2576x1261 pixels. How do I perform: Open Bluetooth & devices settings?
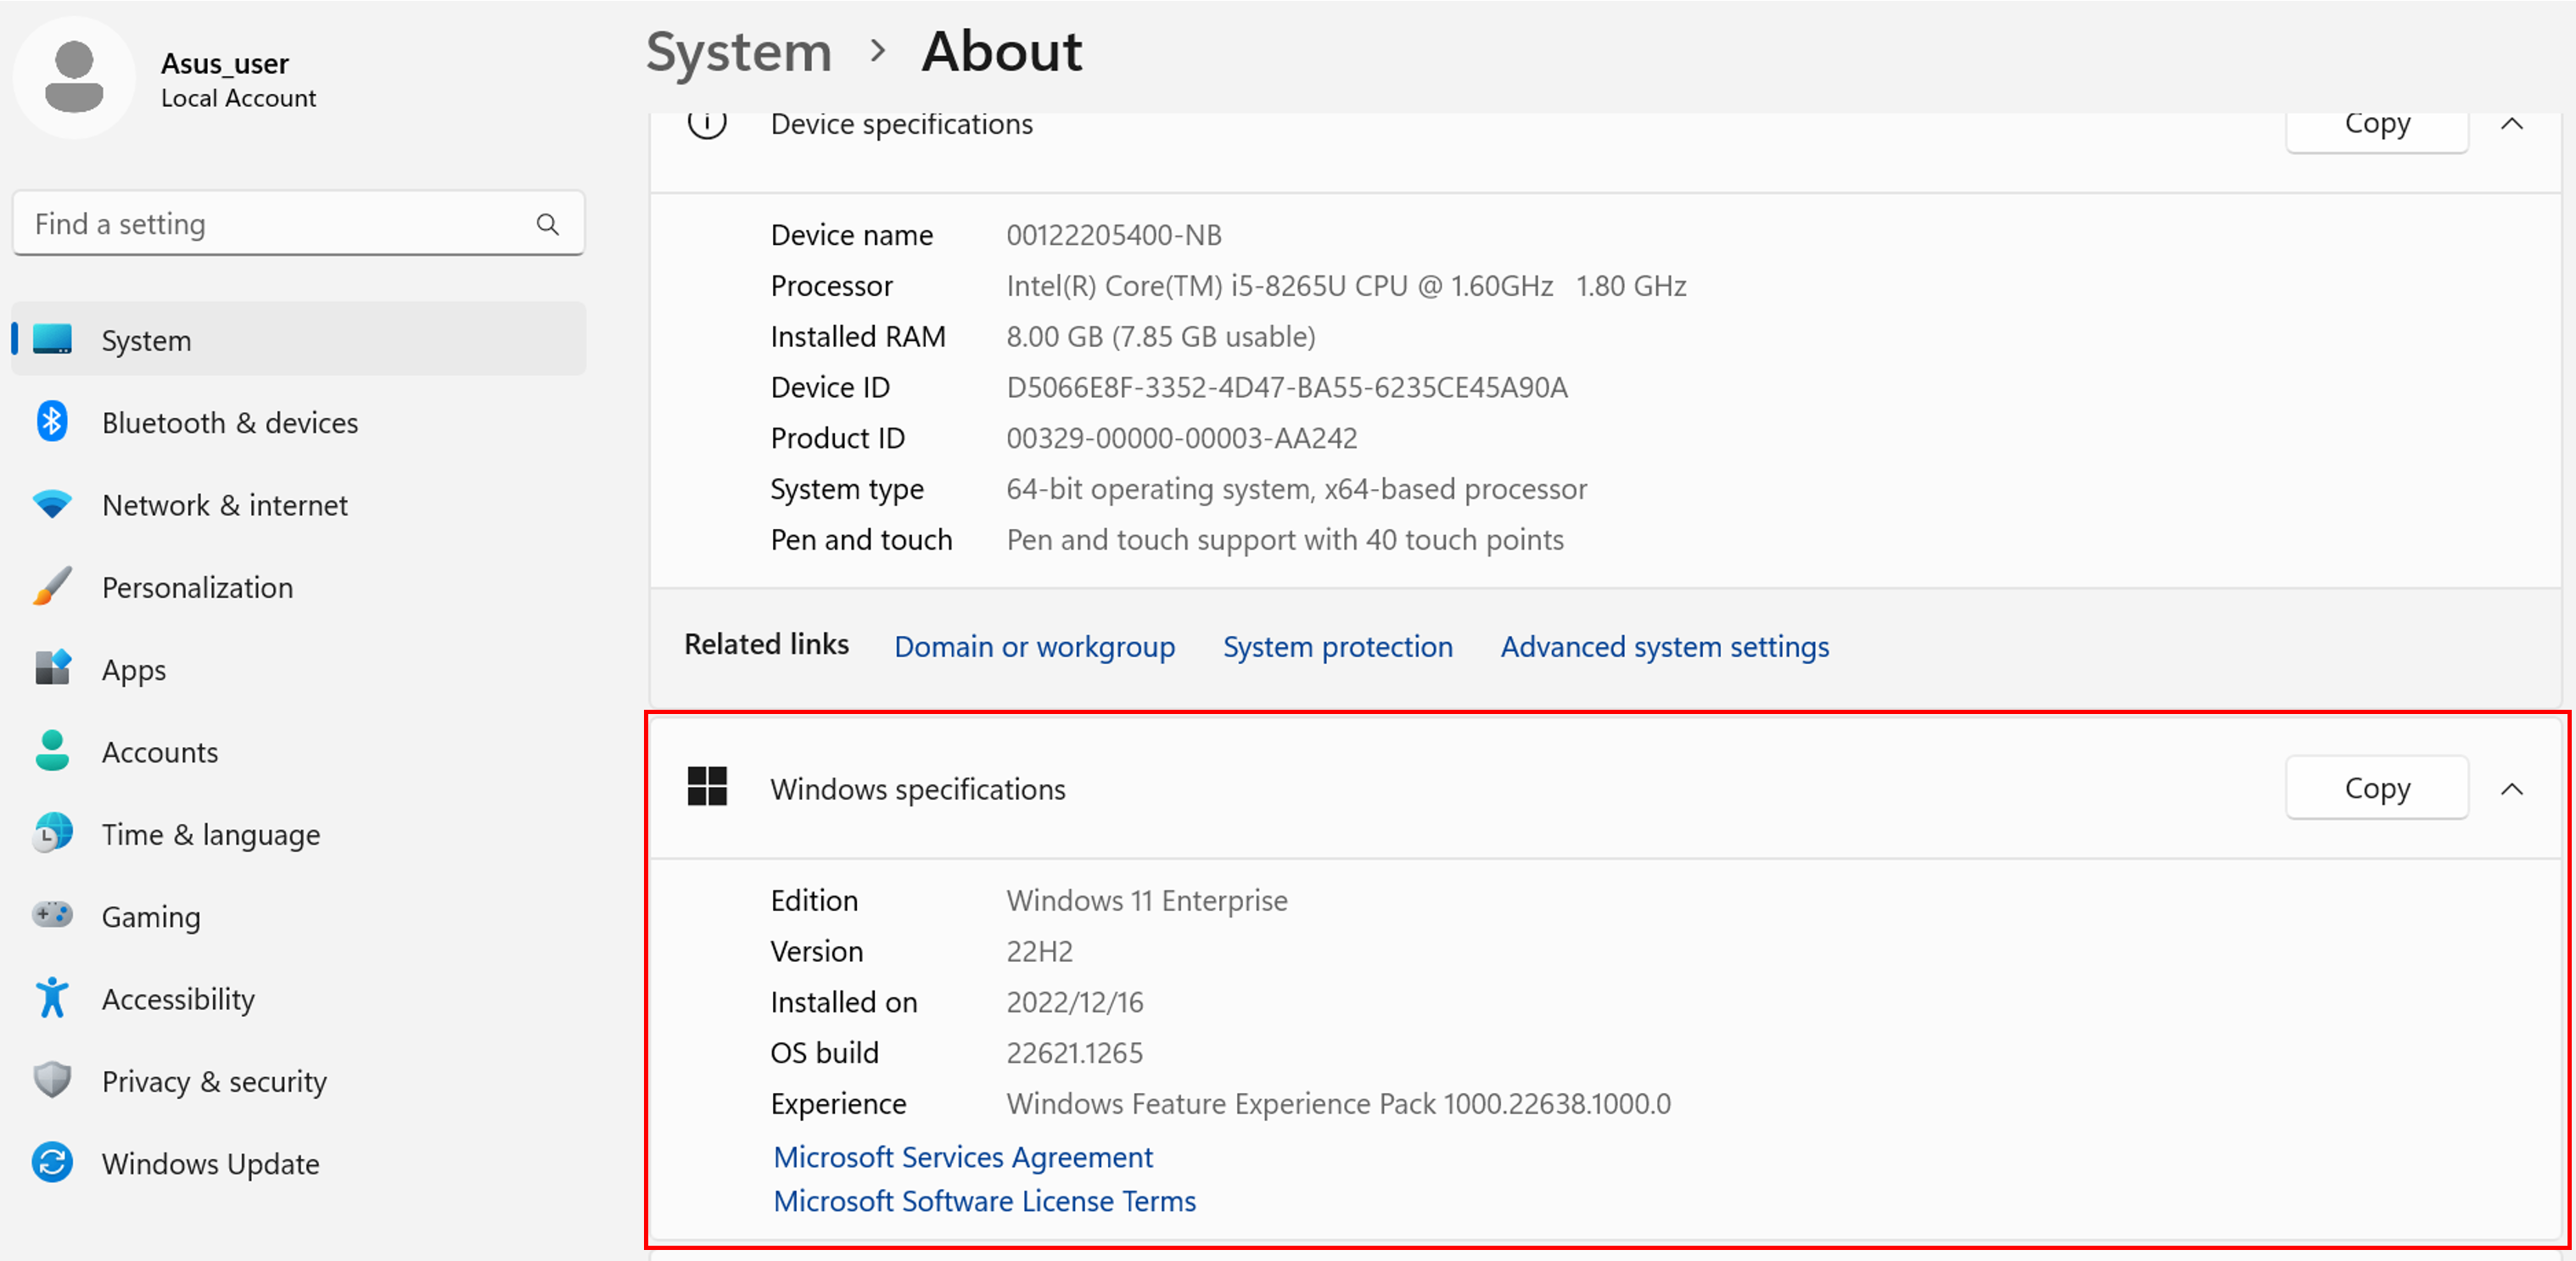230,421
